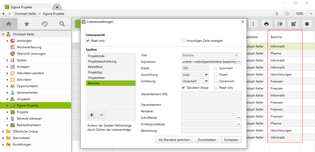This screenshot has width=315, height=152.
Task: Toggle the Listenansicht Read-only checkbox
Action: (x=88, y=41)
